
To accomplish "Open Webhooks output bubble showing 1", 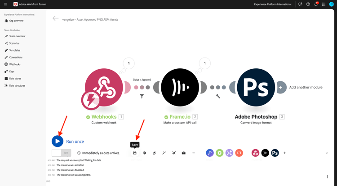I will [129, 63].
